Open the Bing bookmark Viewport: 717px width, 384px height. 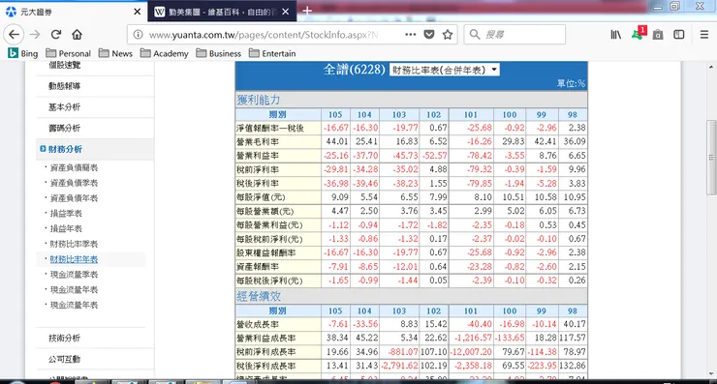pos(23,53)
